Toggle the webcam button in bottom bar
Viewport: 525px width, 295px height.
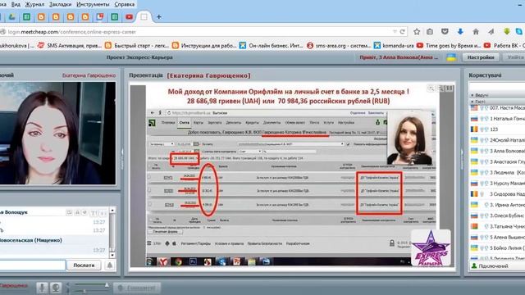point(56,288)
